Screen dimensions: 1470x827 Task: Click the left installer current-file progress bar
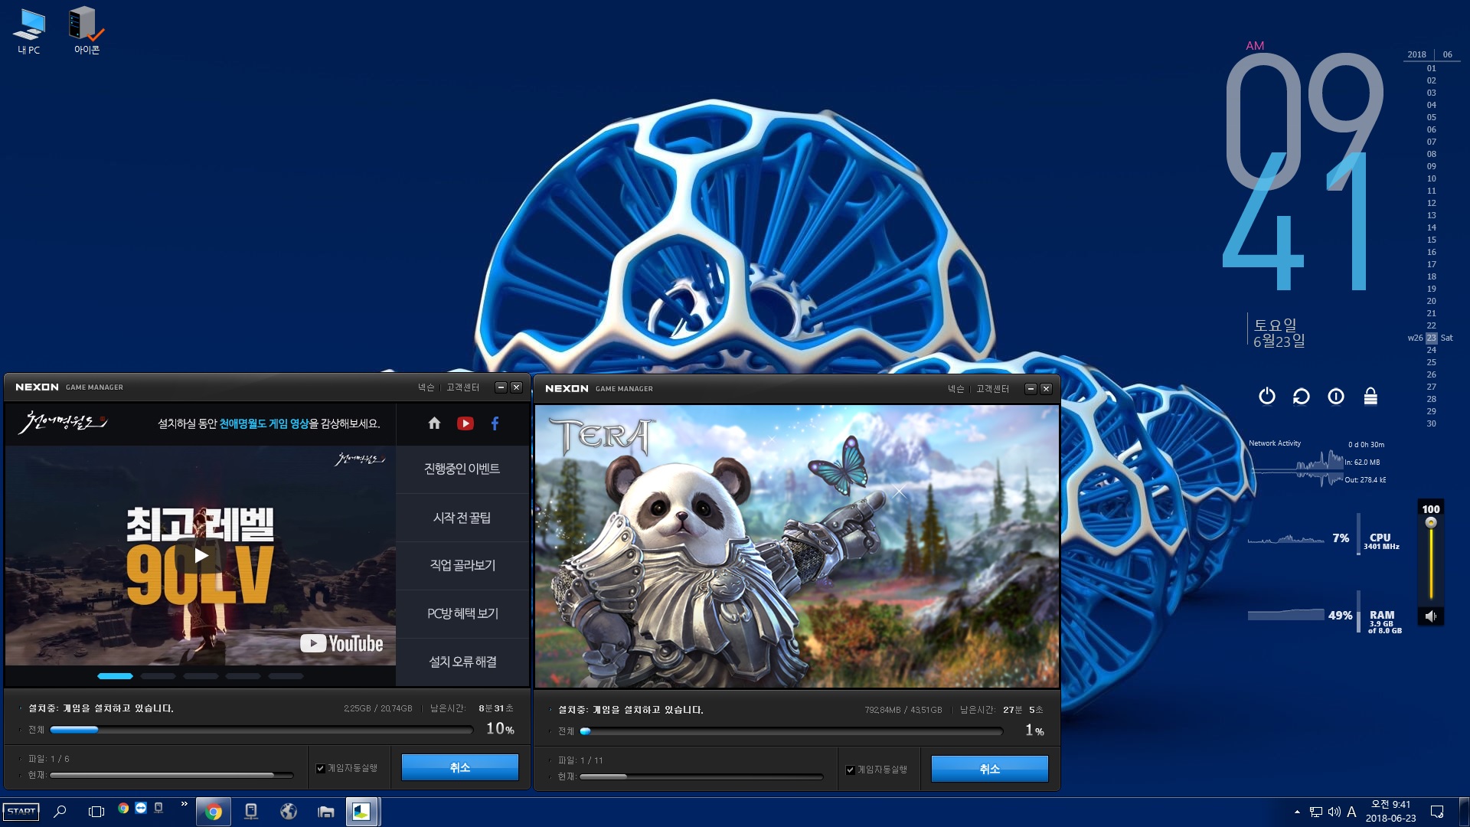(171, 776)
